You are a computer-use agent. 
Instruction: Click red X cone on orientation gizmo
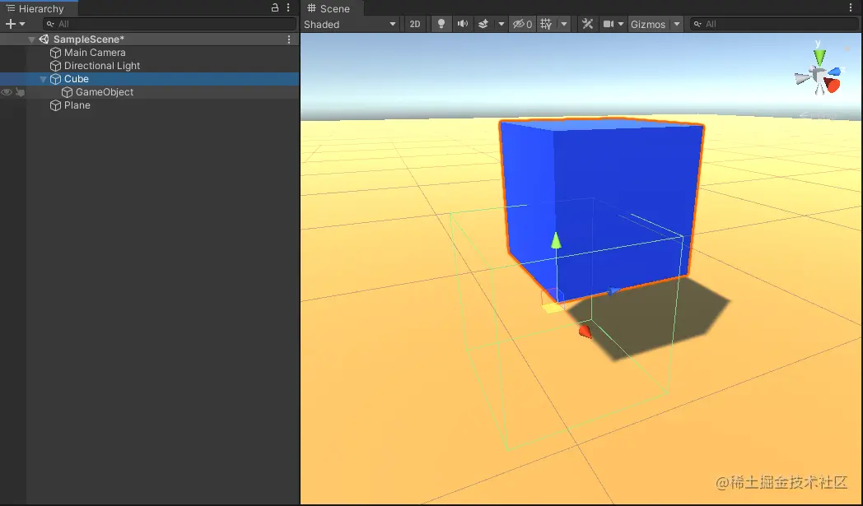[833, 85]
